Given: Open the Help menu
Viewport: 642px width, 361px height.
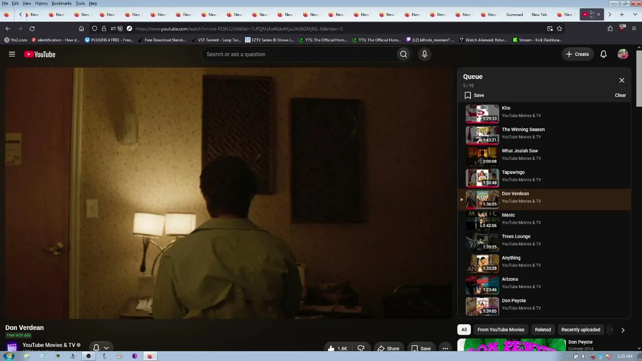Looking at the screenshot, I should pos(93,4).
